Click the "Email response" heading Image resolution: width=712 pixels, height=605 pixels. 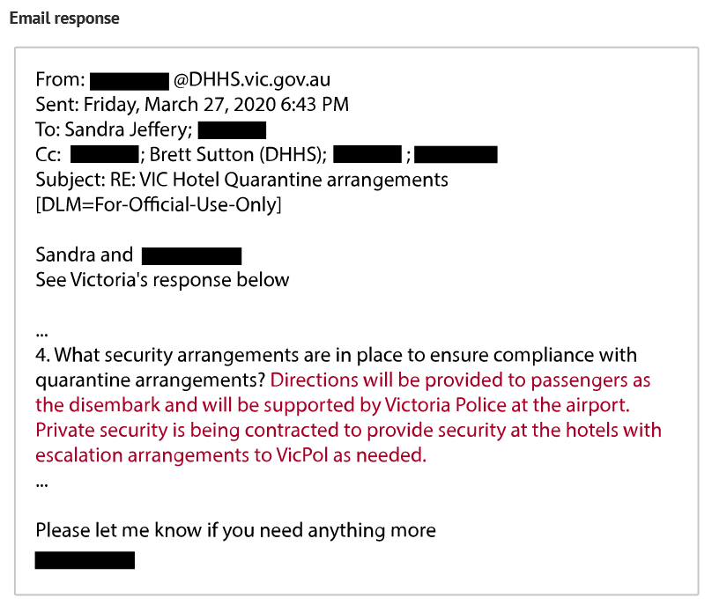point(64,18)
